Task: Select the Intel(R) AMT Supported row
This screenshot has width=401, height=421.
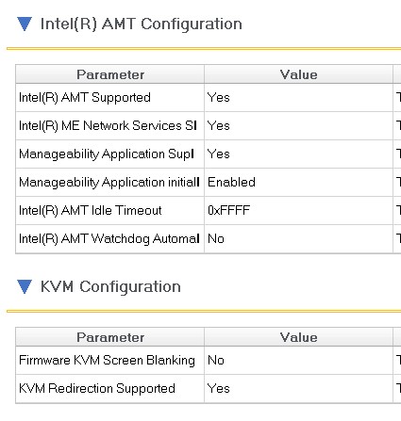Action: [x=209, y=97]
